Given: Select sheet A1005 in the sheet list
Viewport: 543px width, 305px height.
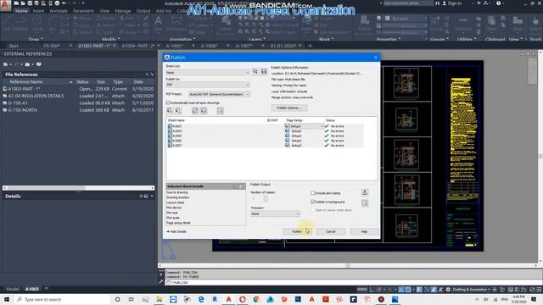Looking at the screenshot, I should click(266, 136).
